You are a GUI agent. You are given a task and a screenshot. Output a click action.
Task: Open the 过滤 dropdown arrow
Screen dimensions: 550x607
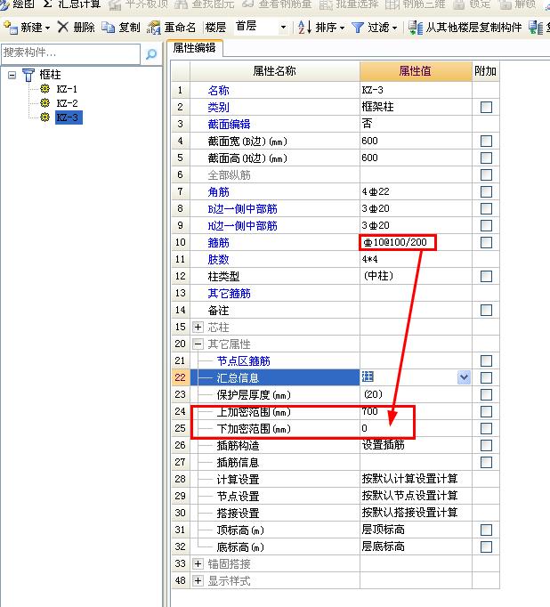(394, 28)
